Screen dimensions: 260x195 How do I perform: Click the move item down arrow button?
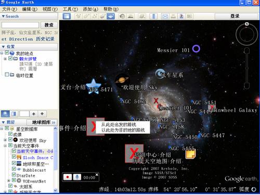42,114
